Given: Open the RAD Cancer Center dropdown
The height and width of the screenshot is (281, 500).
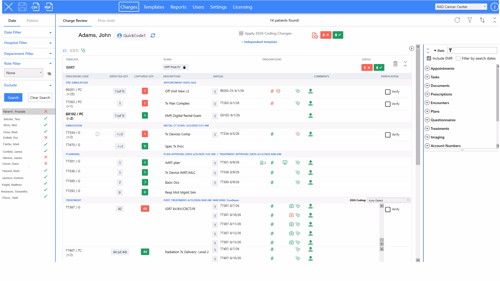Looking at the screenshot, I should point(461,7).
